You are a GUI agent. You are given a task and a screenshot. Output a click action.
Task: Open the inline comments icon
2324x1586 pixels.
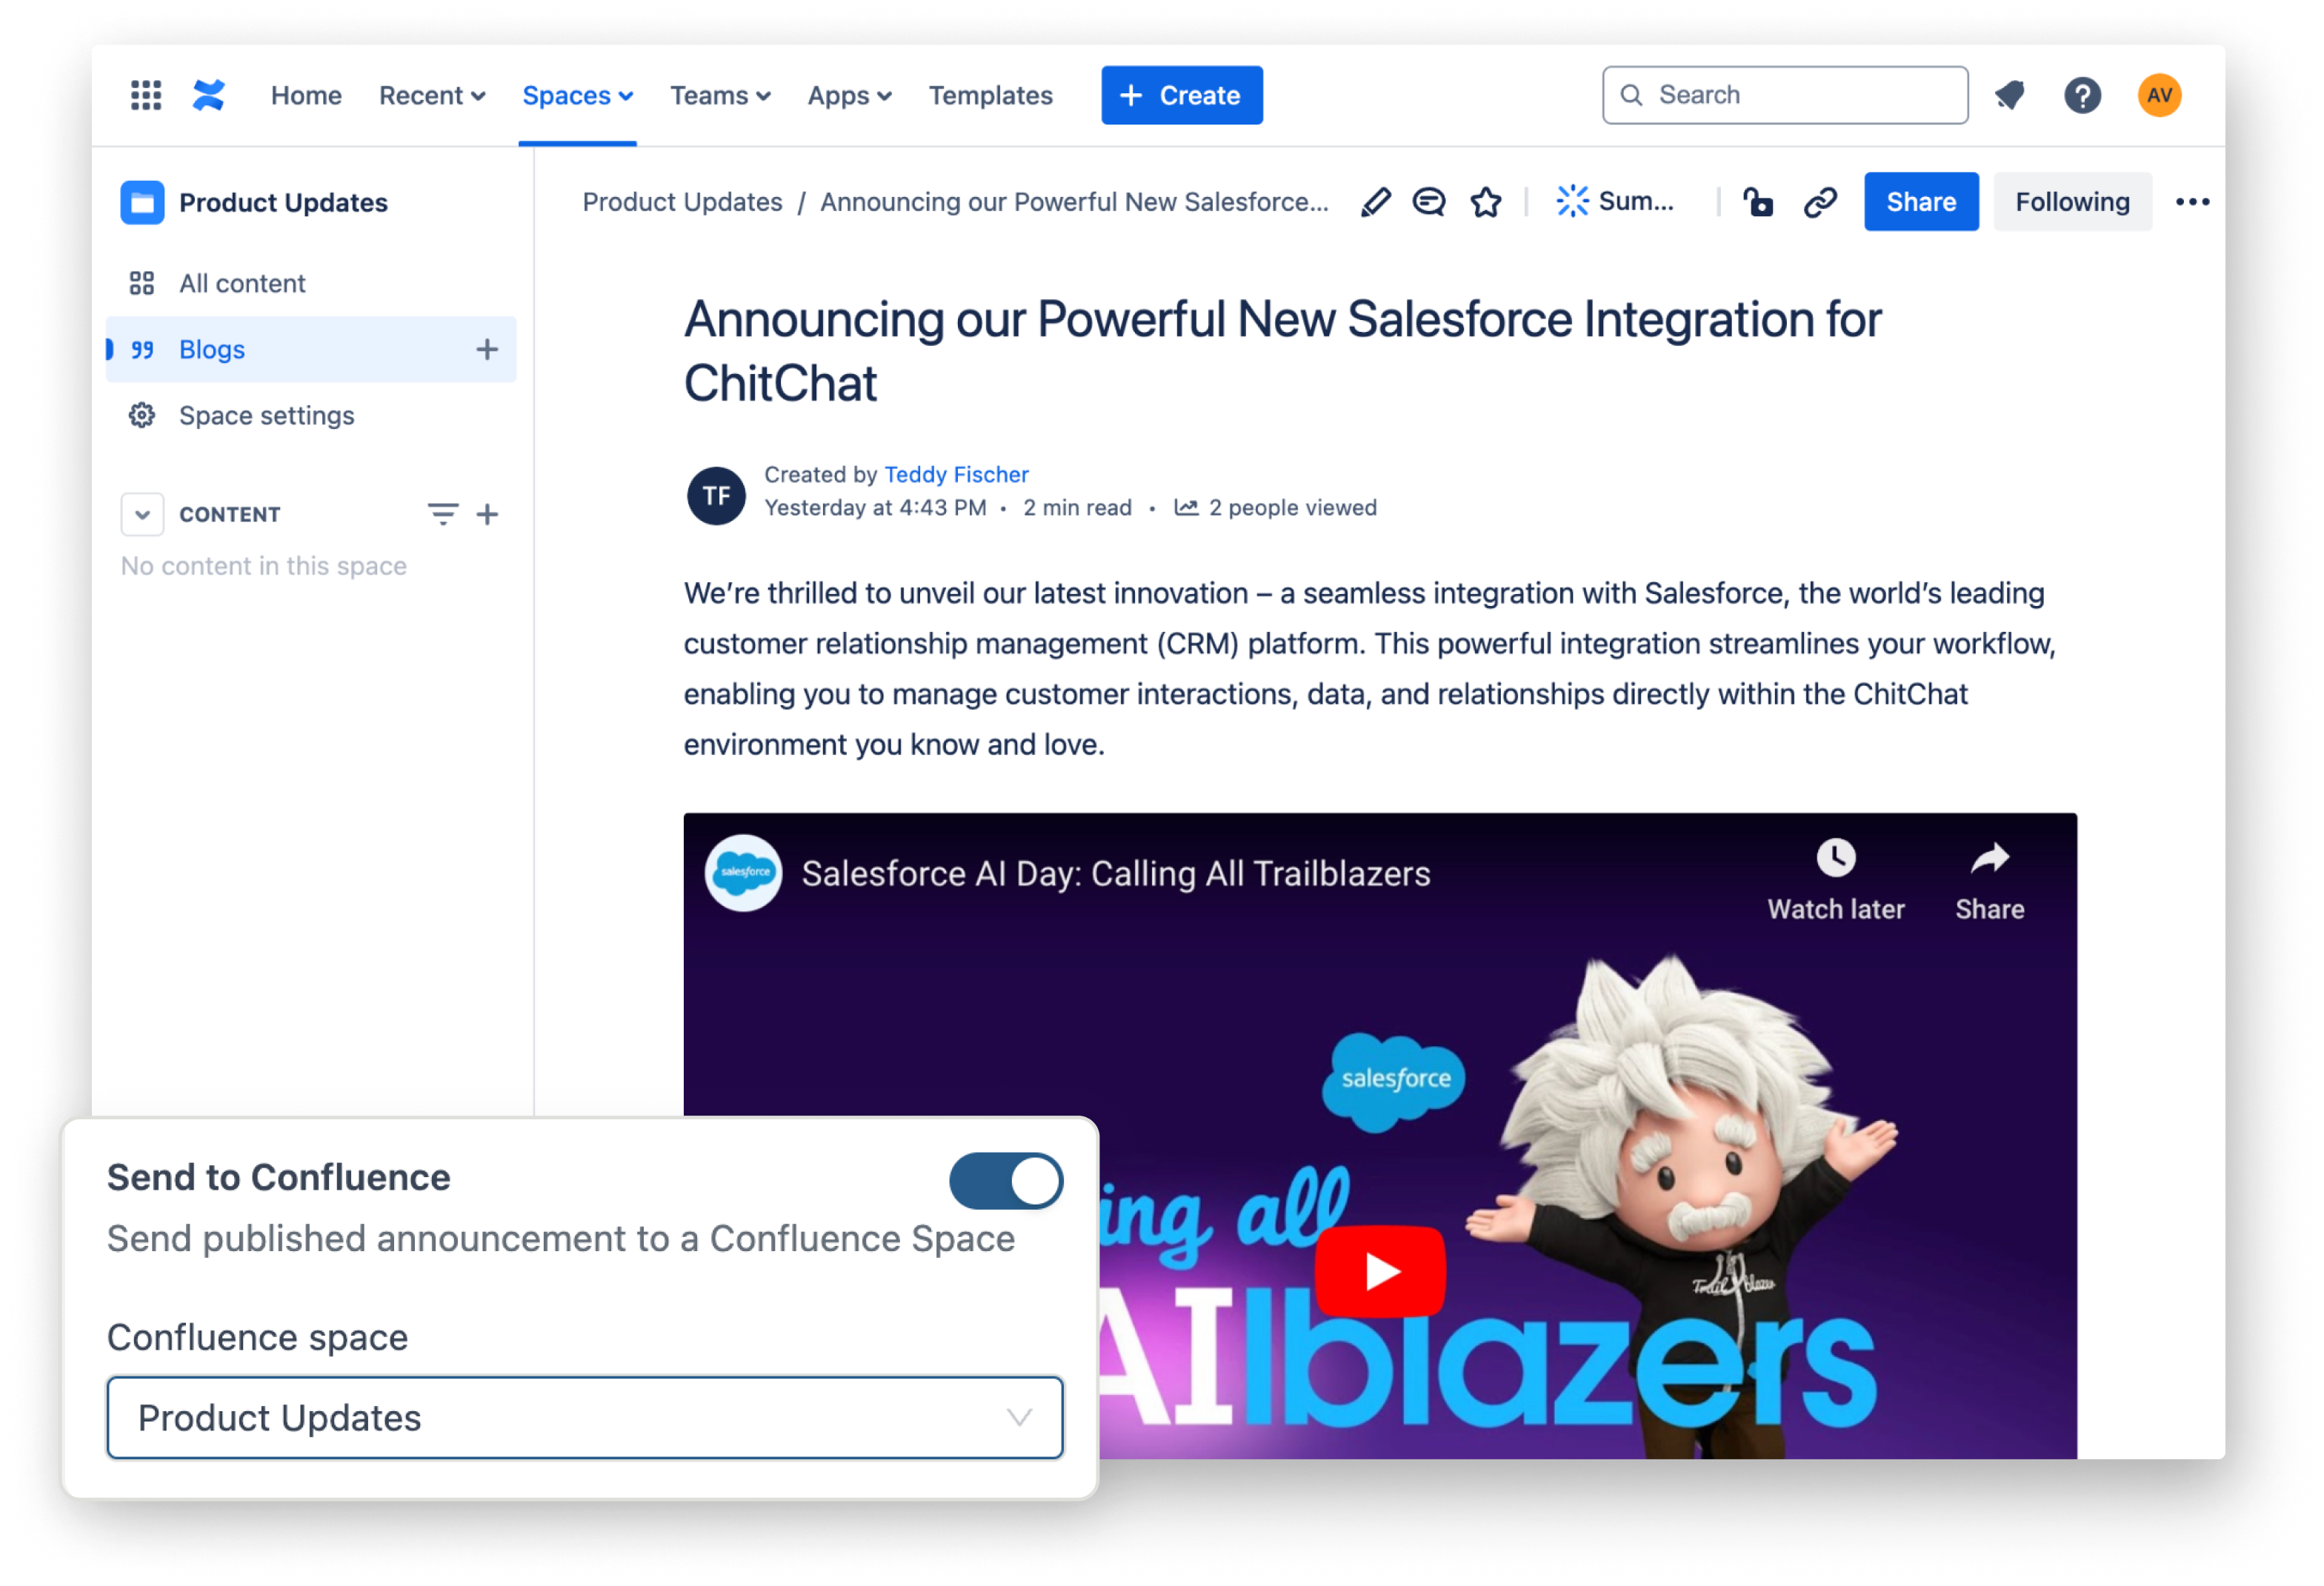coord(1428,202)
